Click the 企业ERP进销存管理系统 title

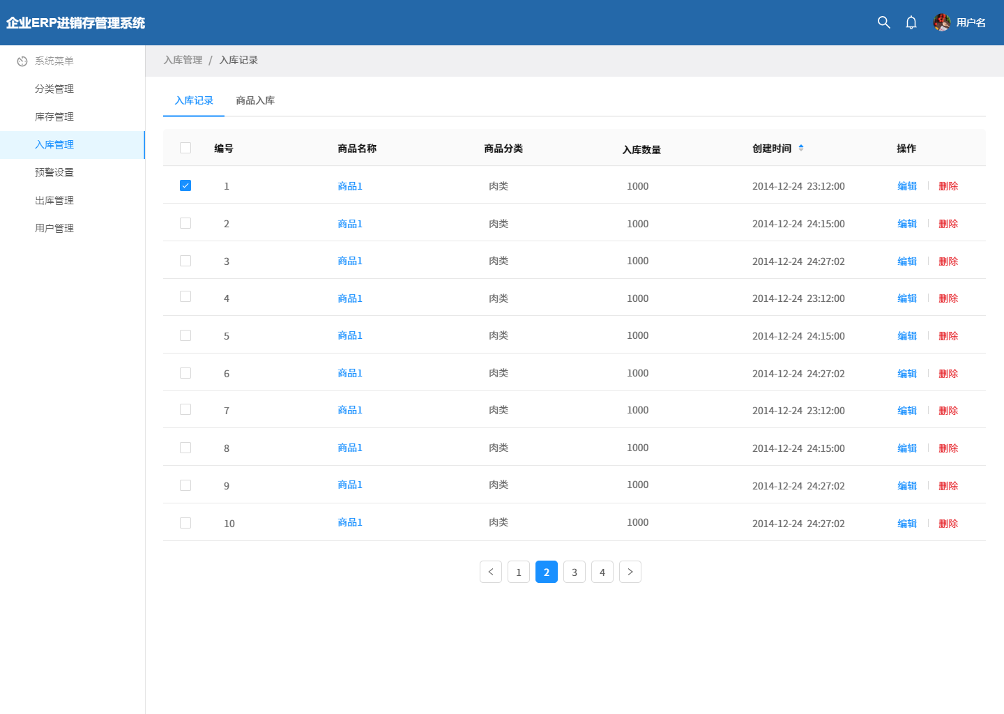(75, 23)
